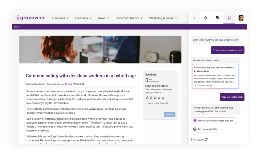Click the Submit feedback button
The width and height of the screenshot is (259, 156).
(x=170, y=114)
